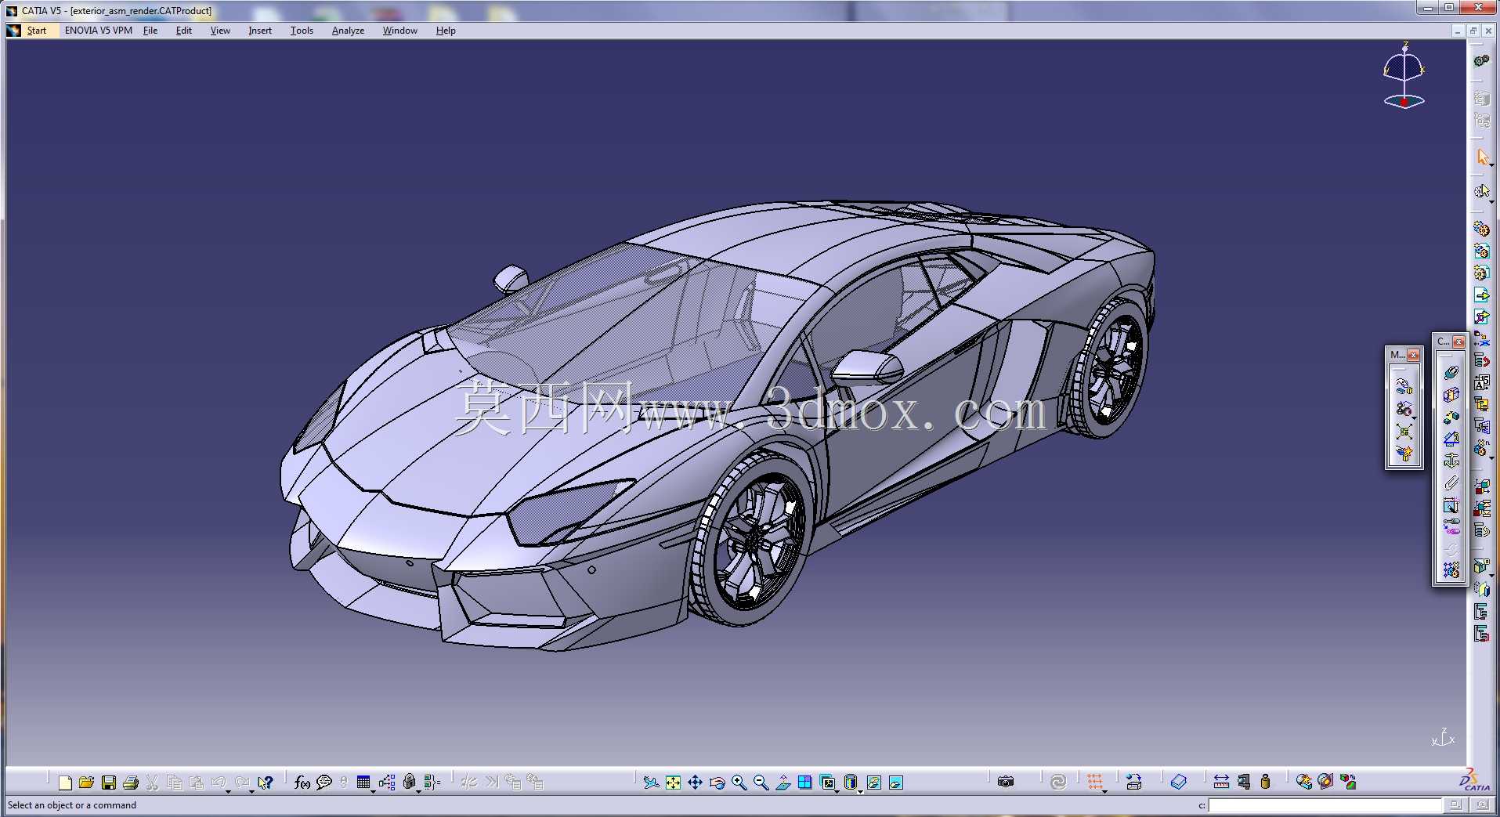Click the Capture camera icon
This screenshot has height=817, width=1500.
point(1006,782)
